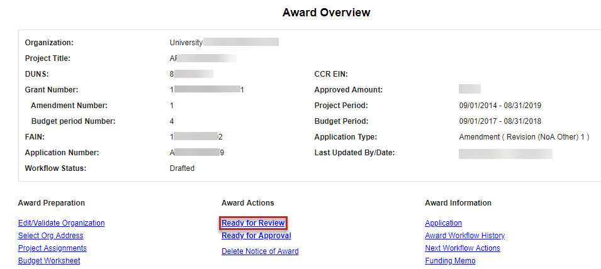Open the Edit/Validate Organization link
Screen dimensions: 601x269
click(61, 223)
